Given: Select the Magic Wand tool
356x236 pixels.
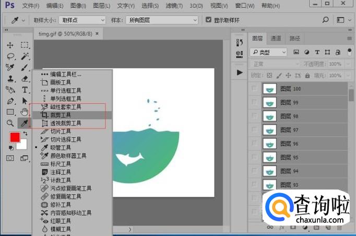Looking at the screenshot, I should (25, 56).
